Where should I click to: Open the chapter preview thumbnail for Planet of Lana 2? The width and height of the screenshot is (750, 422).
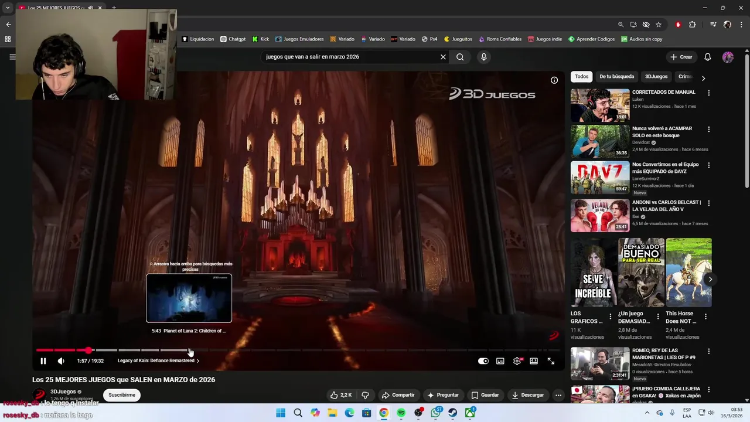[x=189, y=298]
